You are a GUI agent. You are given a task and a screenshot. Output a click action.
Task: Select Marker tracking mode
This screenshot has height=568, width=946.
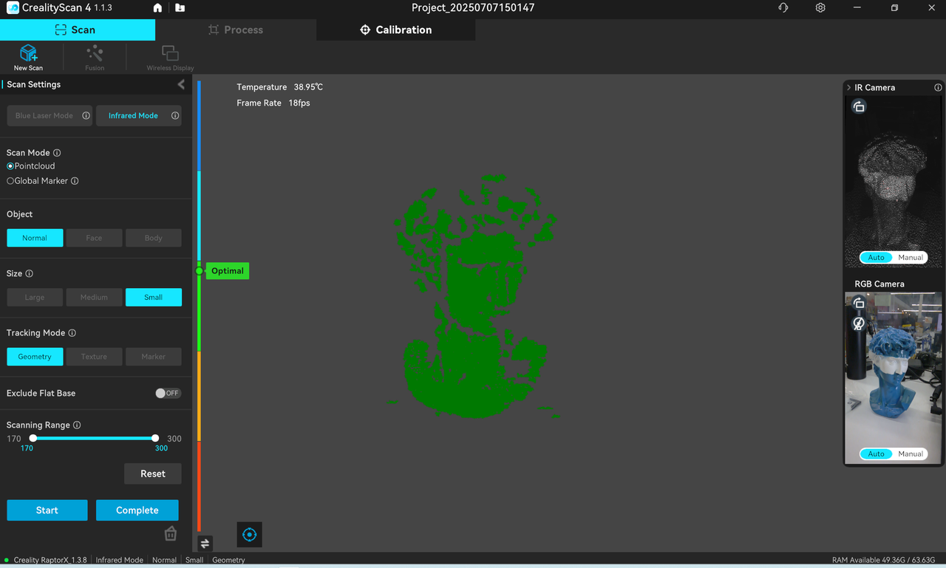(x=154, y=357)
